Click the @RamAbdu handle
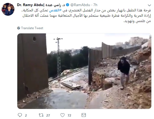The height and width of the screenshot is (119, 154). point(80,5)
